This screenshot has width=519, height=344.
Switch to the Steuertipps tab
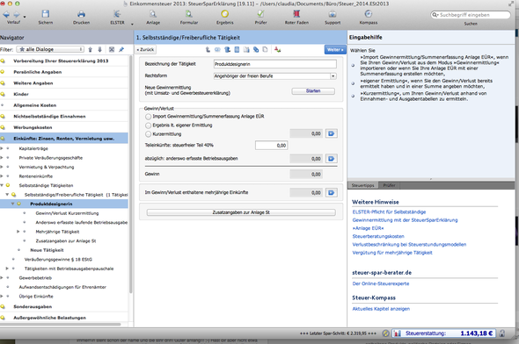pos(362,185)
